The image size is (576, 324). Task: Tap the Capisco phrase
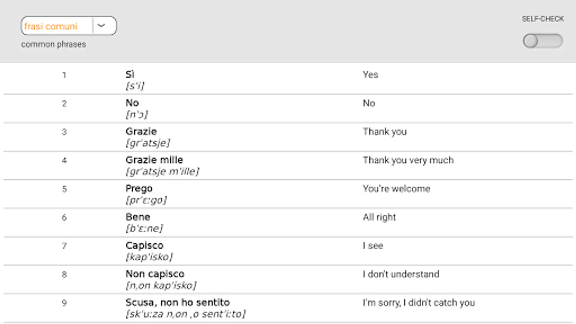144,246
